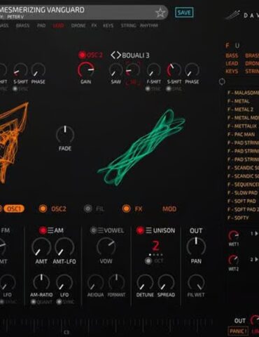Disable the AM module red power light
The image size is (259, 337).
[x=43, y=230]
